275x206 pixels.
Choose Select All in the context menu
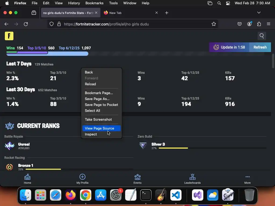pos(101,111)
